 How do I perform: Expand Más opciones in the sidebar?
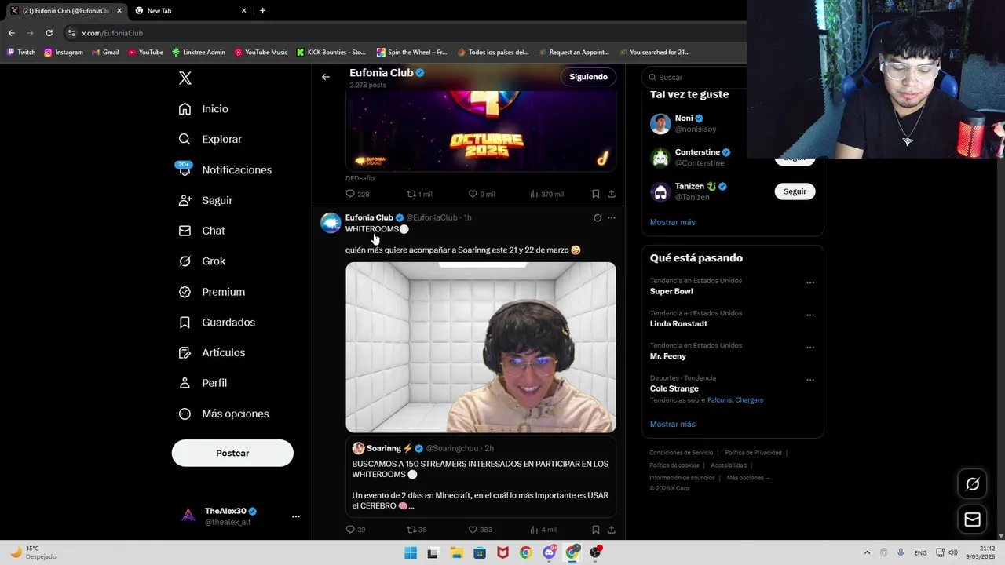[223, 414]
